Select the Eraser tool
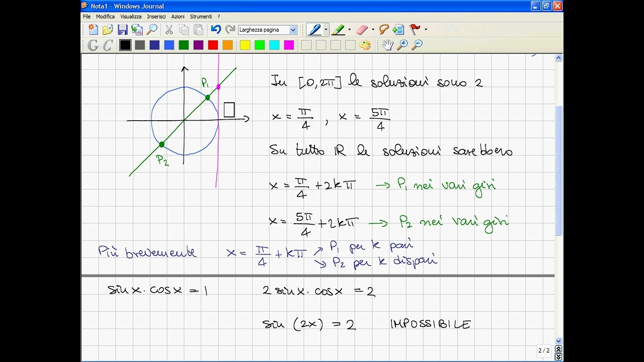 pos(362,30)
